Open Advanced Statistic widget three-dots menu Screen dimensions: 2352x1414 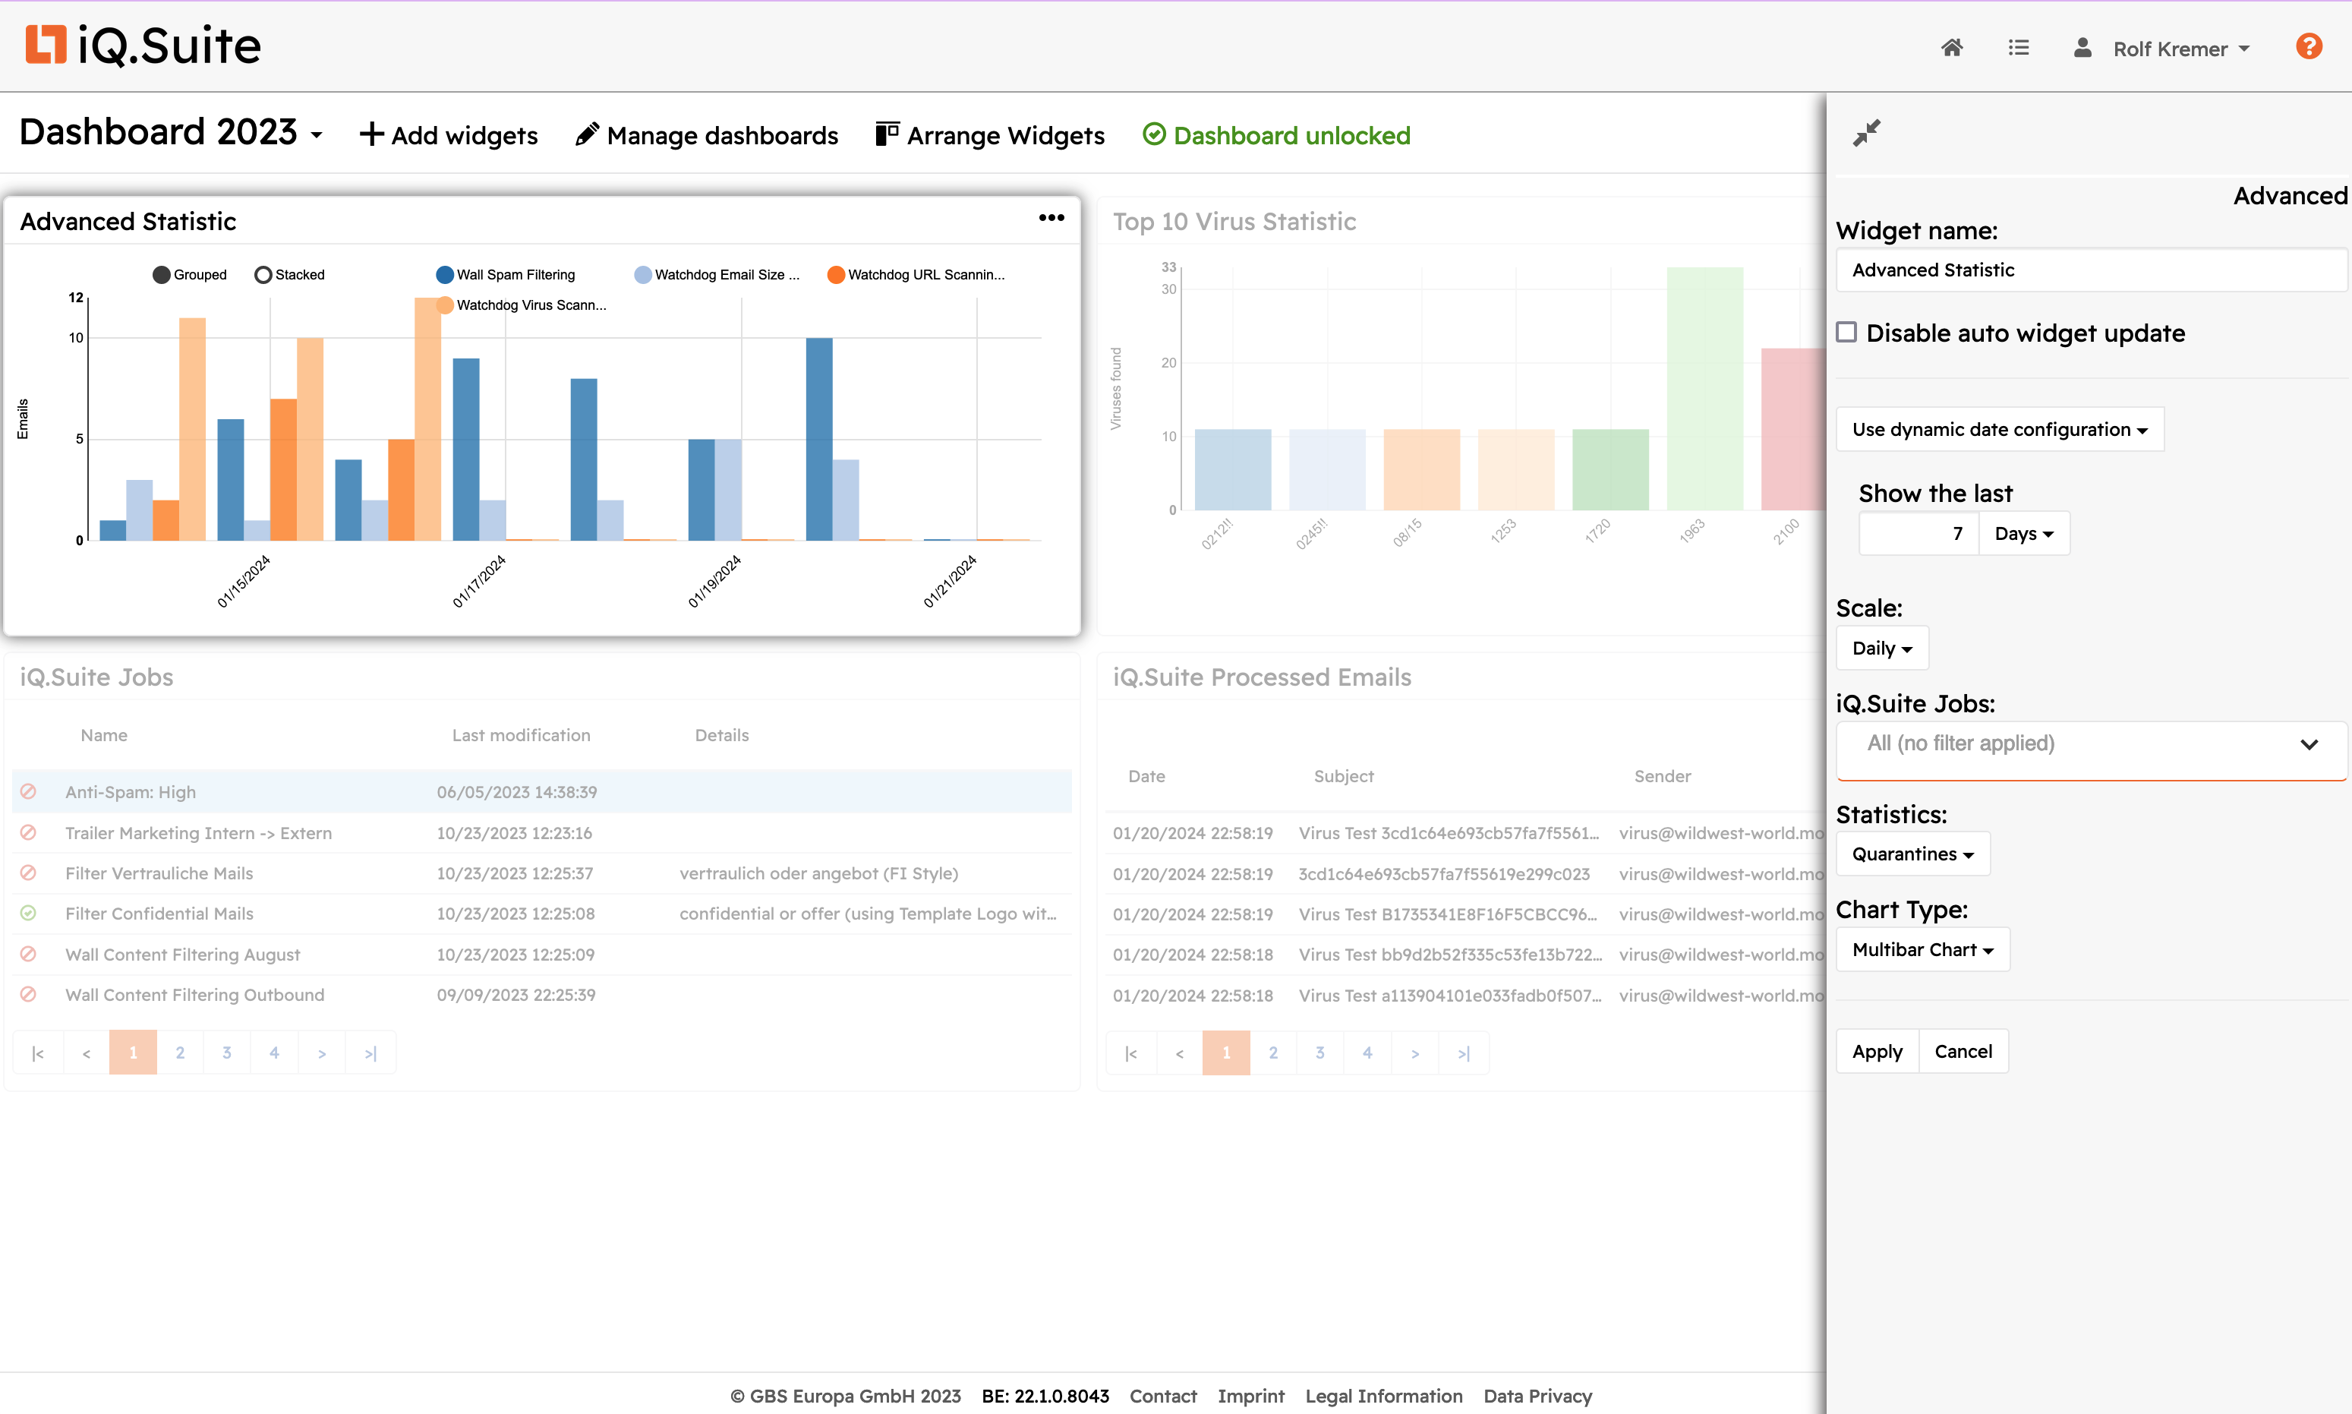point(1051,218)
